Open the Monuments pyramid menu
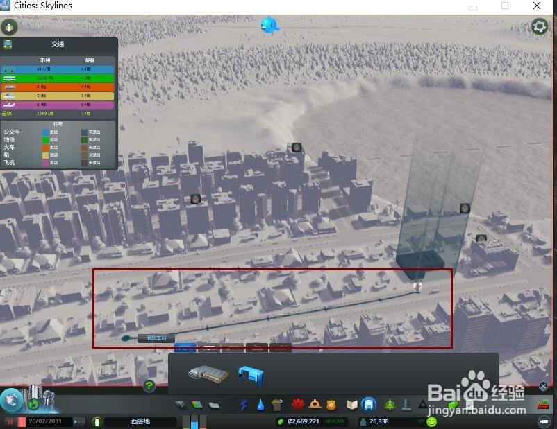557x429 pixels. coord(423,404)
